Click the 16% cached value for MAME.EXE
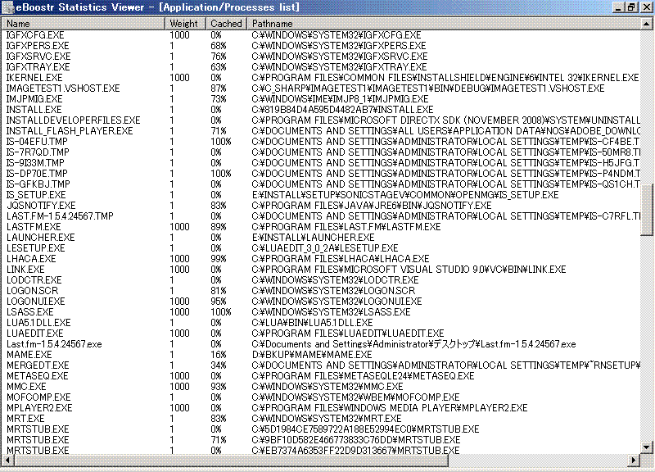This screenshot has height=472, width=655. pyautogui.click(x=219, y=355)
